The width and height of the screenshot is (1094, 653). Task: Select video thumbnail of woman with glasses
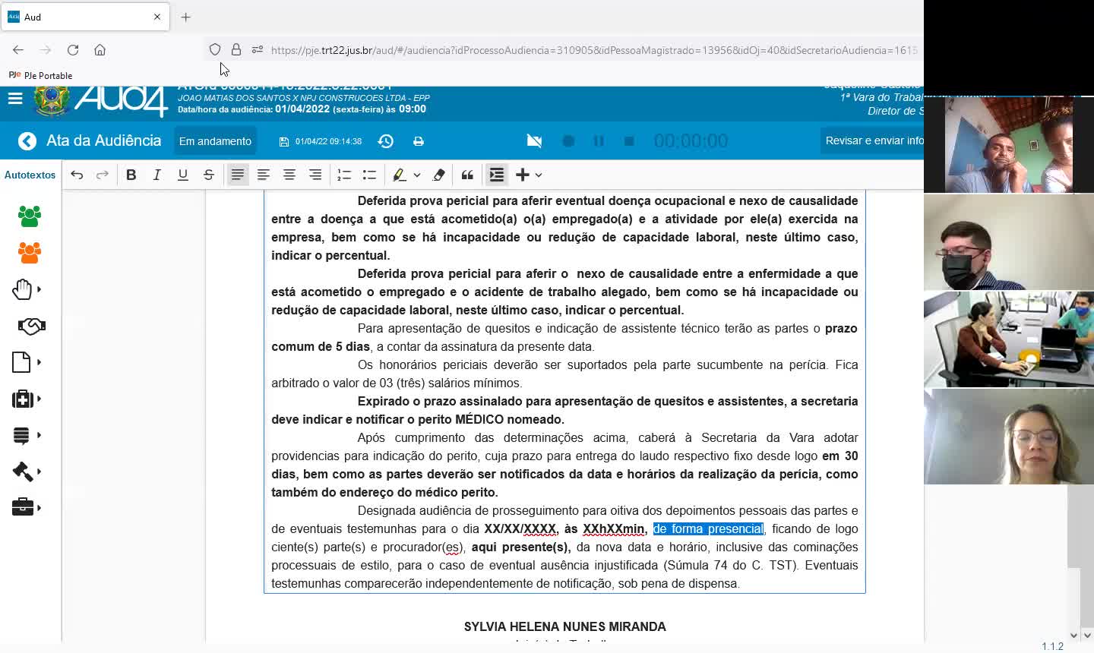tap(1009, 437)
